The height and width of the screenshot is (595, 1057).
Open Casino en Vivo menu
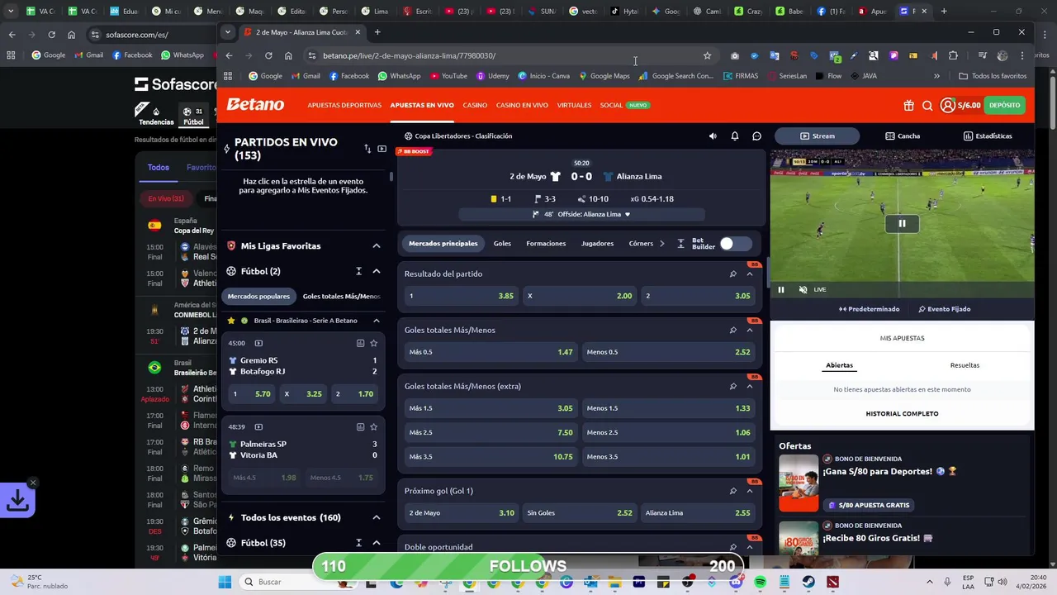pos(522,105)
